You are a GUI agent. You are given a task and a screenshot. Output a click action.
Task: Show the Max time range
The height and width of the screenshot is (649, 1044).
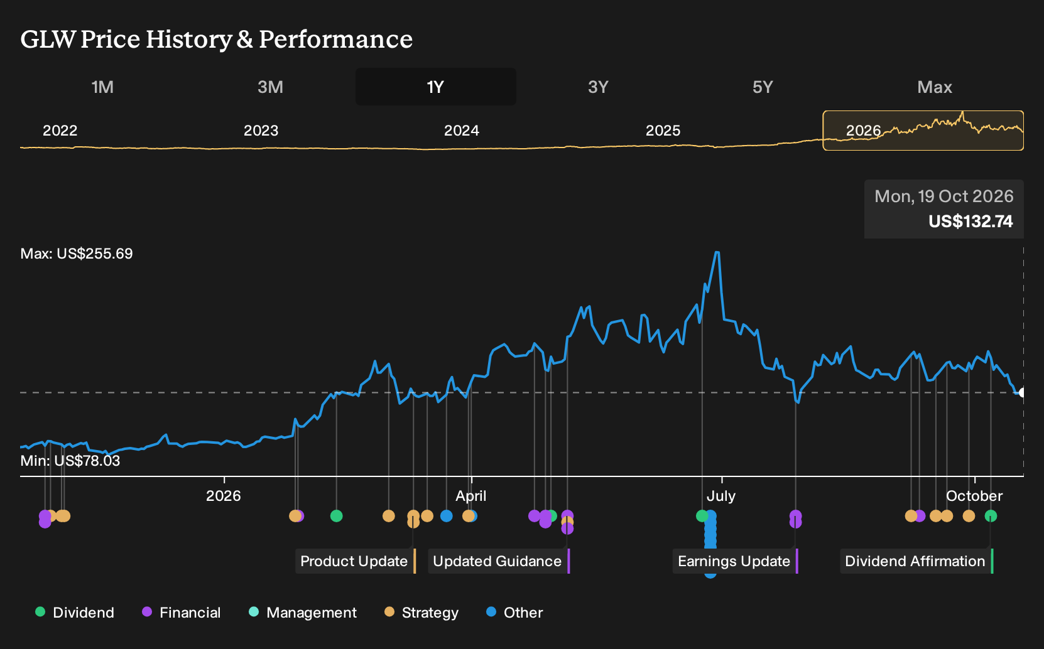pos(935,87)
